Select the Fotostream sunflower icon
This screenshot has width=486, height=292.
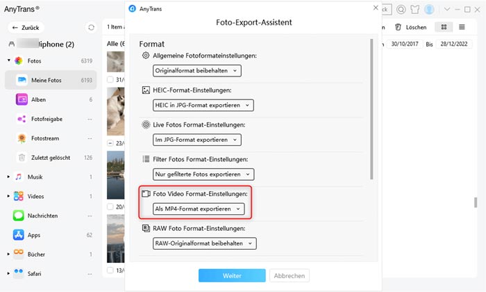[x=22, y=138]
